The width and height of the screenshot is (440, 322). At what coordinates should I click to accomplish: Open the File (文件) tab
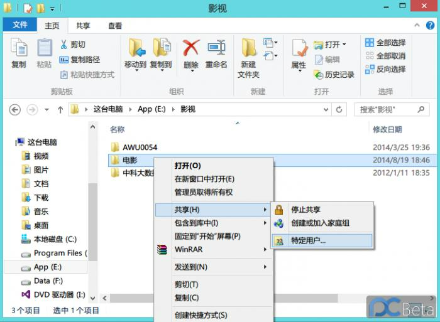coord(20,24)
